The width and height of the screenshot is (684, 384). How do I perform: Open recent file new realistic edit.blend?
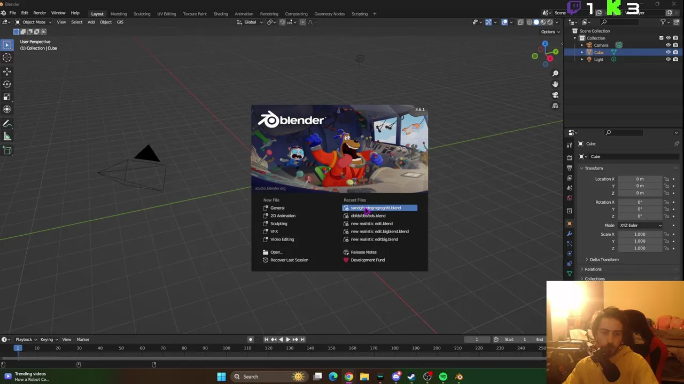click(x=379, y=223)
